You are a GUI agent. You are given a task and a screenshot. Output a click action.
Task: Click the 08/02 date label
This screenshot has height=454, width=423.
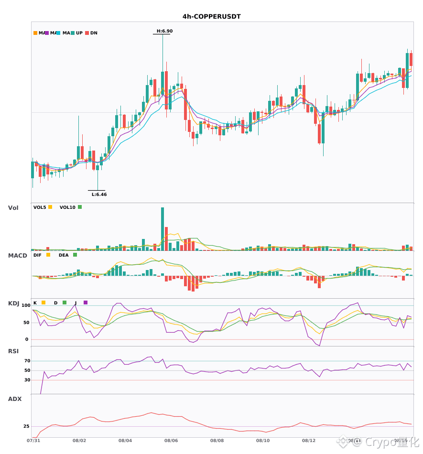[x=79, y=441]
